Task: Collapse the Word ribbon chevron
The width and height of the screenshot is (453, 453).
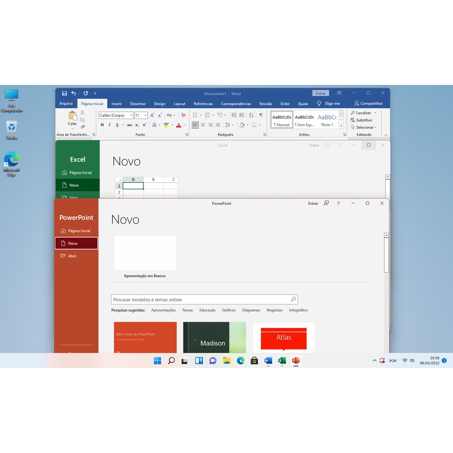Action: [386, 135]
